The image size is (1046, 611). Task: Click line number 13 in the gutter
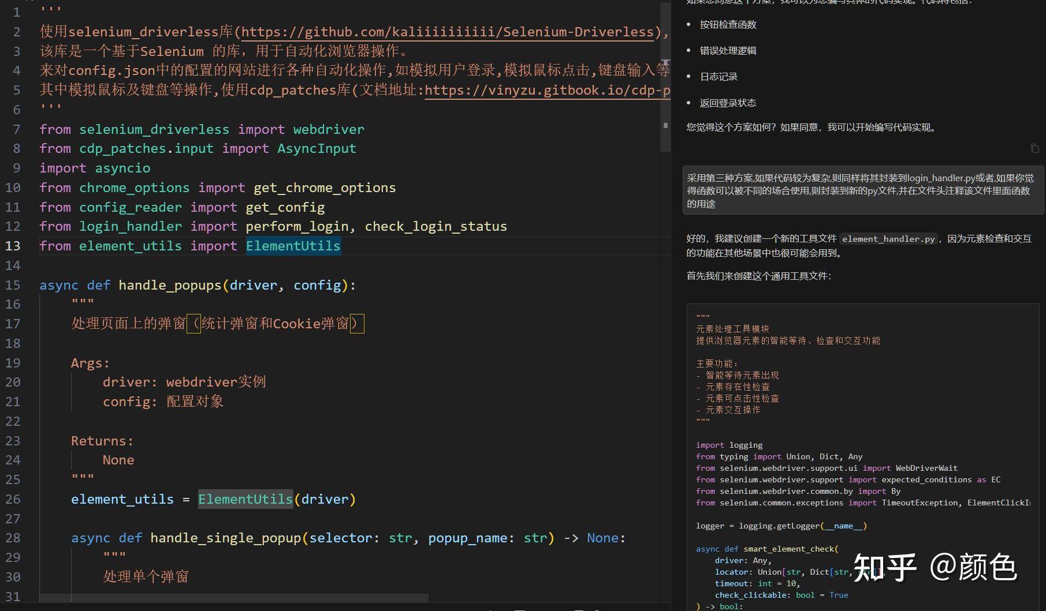(x=13, y=246)
